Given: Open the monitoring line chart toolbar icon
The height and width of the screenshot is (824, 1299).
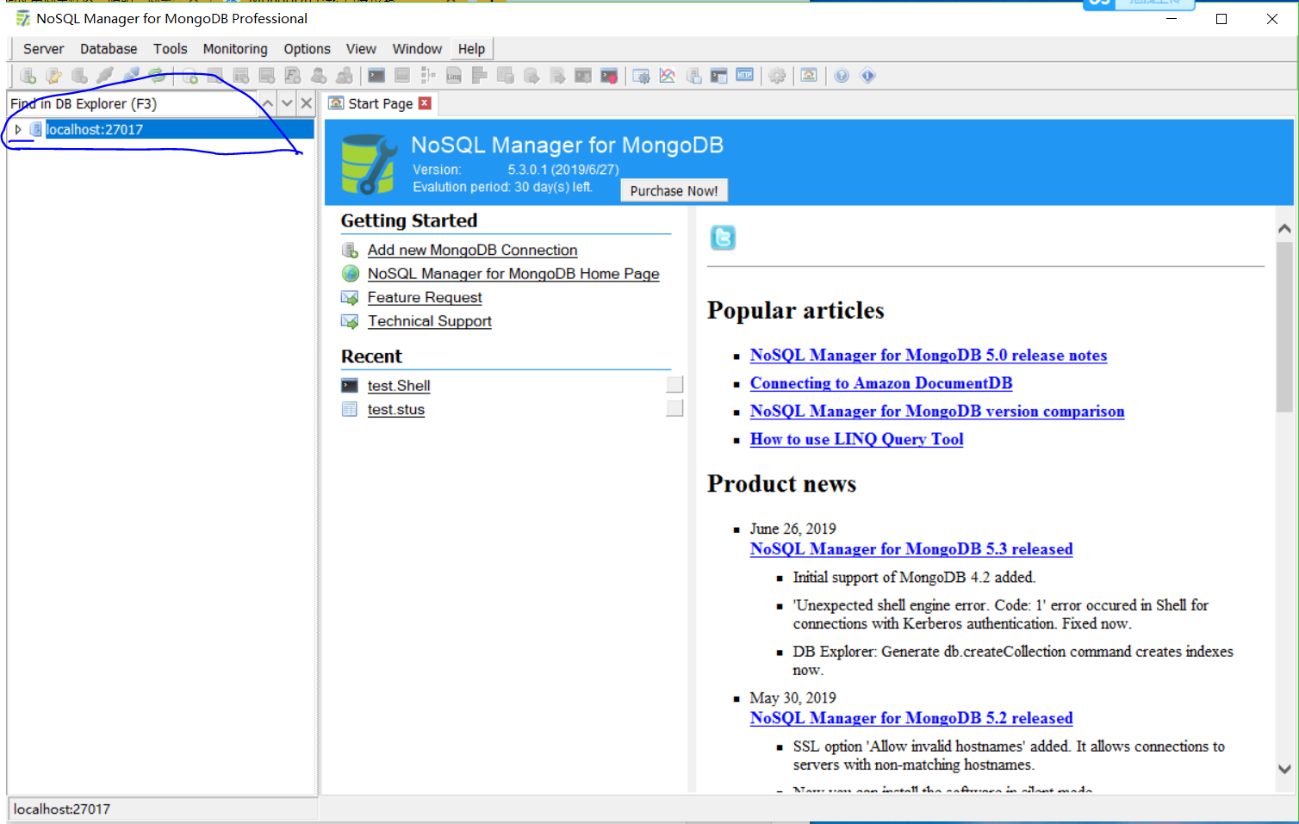Looking at the screenshot, I should (x=668, y=76).
